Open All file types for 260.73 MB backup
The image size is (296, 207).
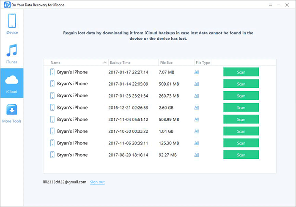tap(197, 96)
